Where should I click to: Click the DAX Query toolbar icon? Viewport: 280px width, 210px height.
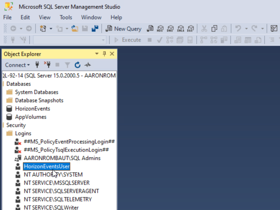[190, 29]
